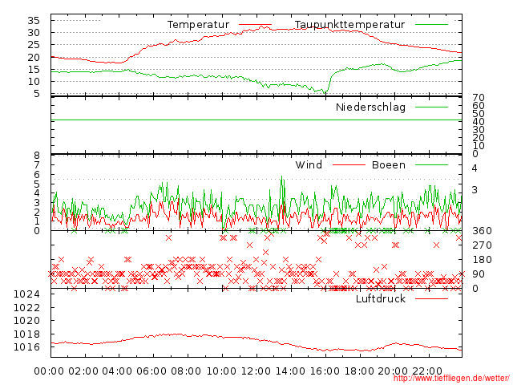Click the 35 temperature axis value

tap(34, 21)
